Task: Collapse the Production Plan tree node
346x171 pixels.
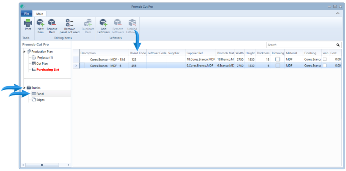Action: (x=24, y=52)
